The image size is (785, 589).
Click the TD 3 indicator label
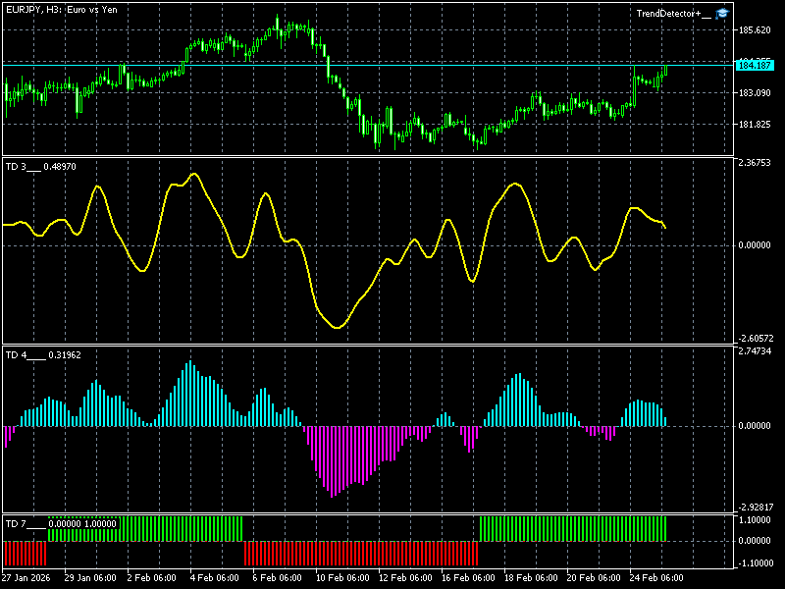click(x=40, y=167)
